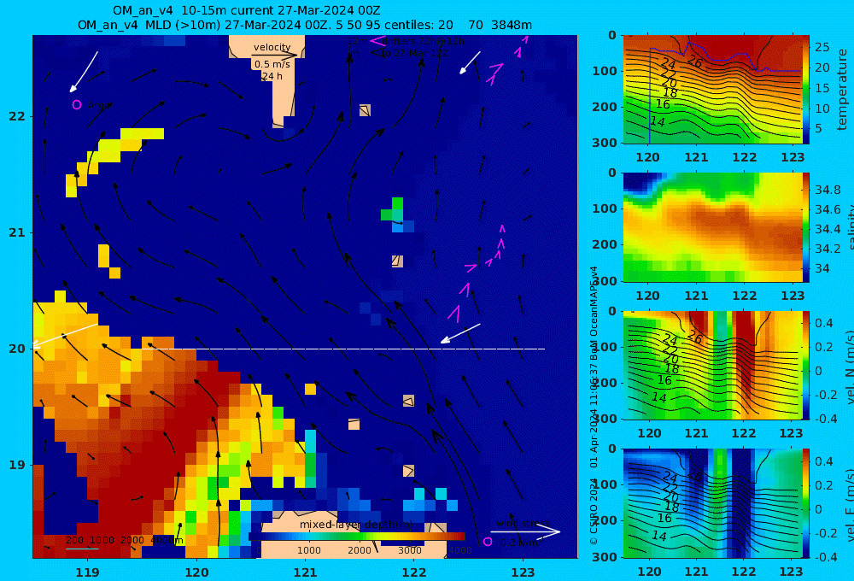This screenshot has height=581, width=854.
Task: Click latitude tick 20 on main map
Action: tap(17, 349)
